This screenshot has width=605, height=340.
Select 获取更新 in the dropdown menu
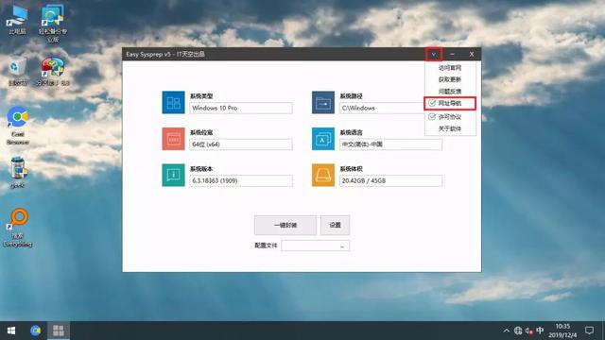click(450, 79)
